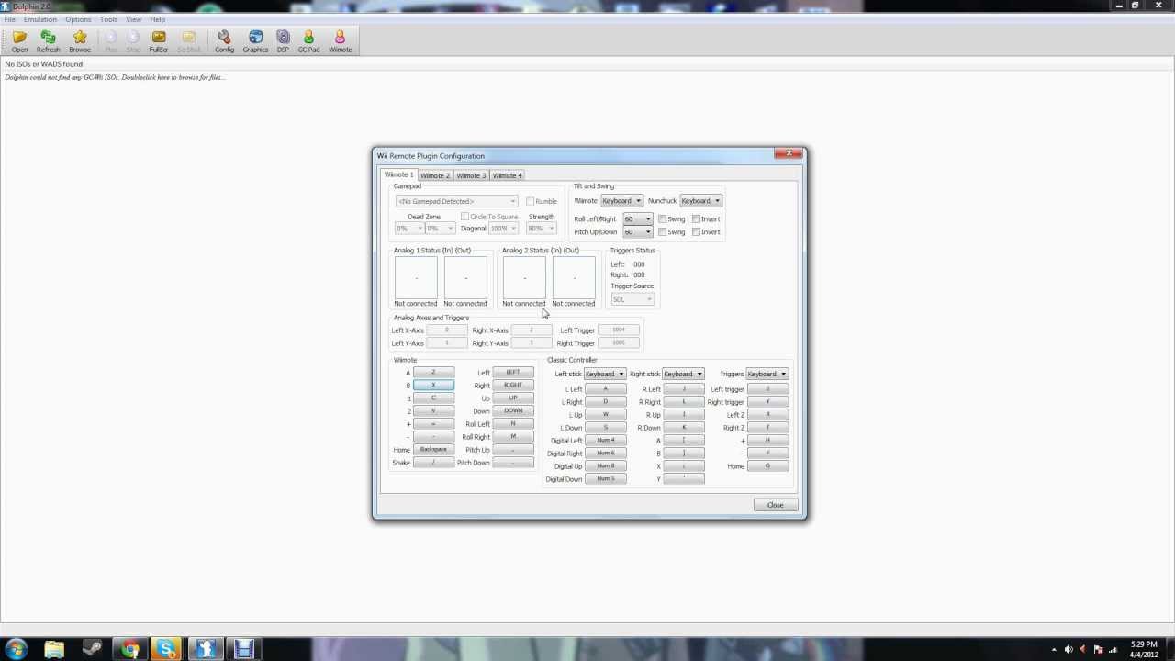The height and width of the screenshot is (661, 1175).
Task: Click the Classic Controller Left trigger mapping
Action: coord(767,389)
